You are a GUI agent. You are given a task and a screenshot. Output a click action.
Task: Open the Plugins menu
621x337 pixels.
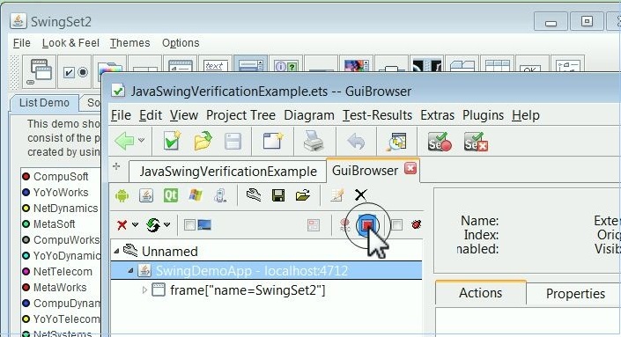click(x=484, y=115)
